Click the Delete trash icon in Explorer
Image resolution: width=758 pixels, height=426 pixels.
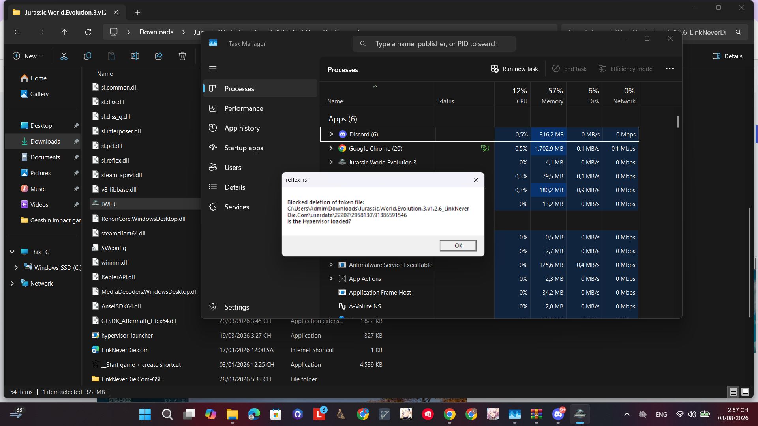tap(182, 56)
